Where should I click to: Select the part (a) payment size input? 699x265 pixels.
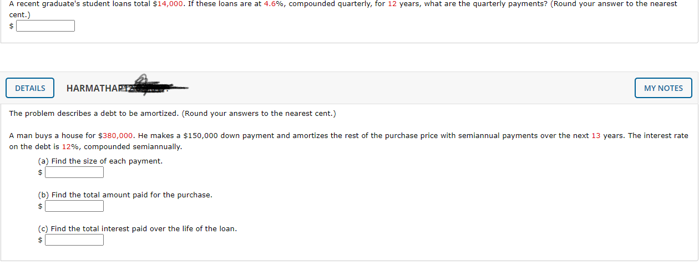(74, 172)
